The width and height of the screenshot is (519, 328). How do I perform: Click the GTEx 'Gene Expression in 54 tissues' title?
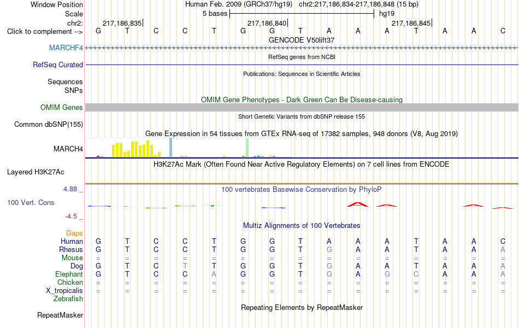302,133
